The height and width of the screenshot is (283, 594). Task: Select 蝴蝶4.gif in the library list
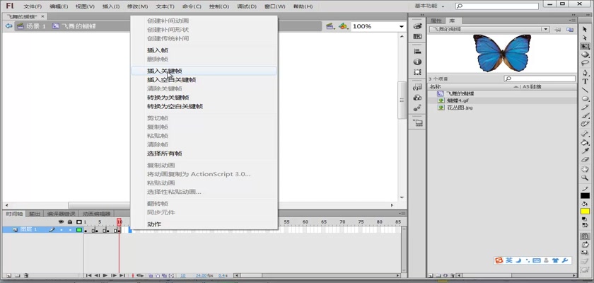pyautogui.click(x=458, y=100)
